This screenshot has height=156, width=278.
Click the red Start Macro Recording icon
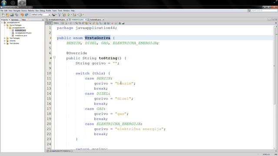click(112, 23)
